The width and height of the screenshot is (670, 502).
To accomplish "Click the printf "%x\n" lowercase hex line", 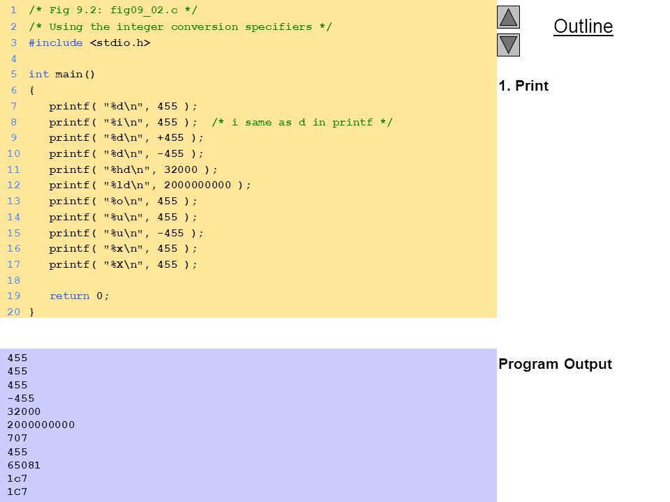I will coord(123,248).
